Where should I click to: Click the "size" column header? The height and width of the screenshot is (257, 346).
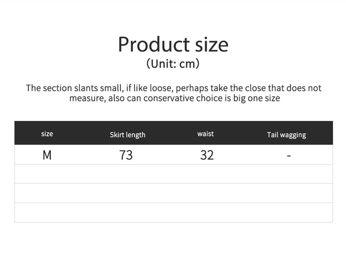point(47,134)
